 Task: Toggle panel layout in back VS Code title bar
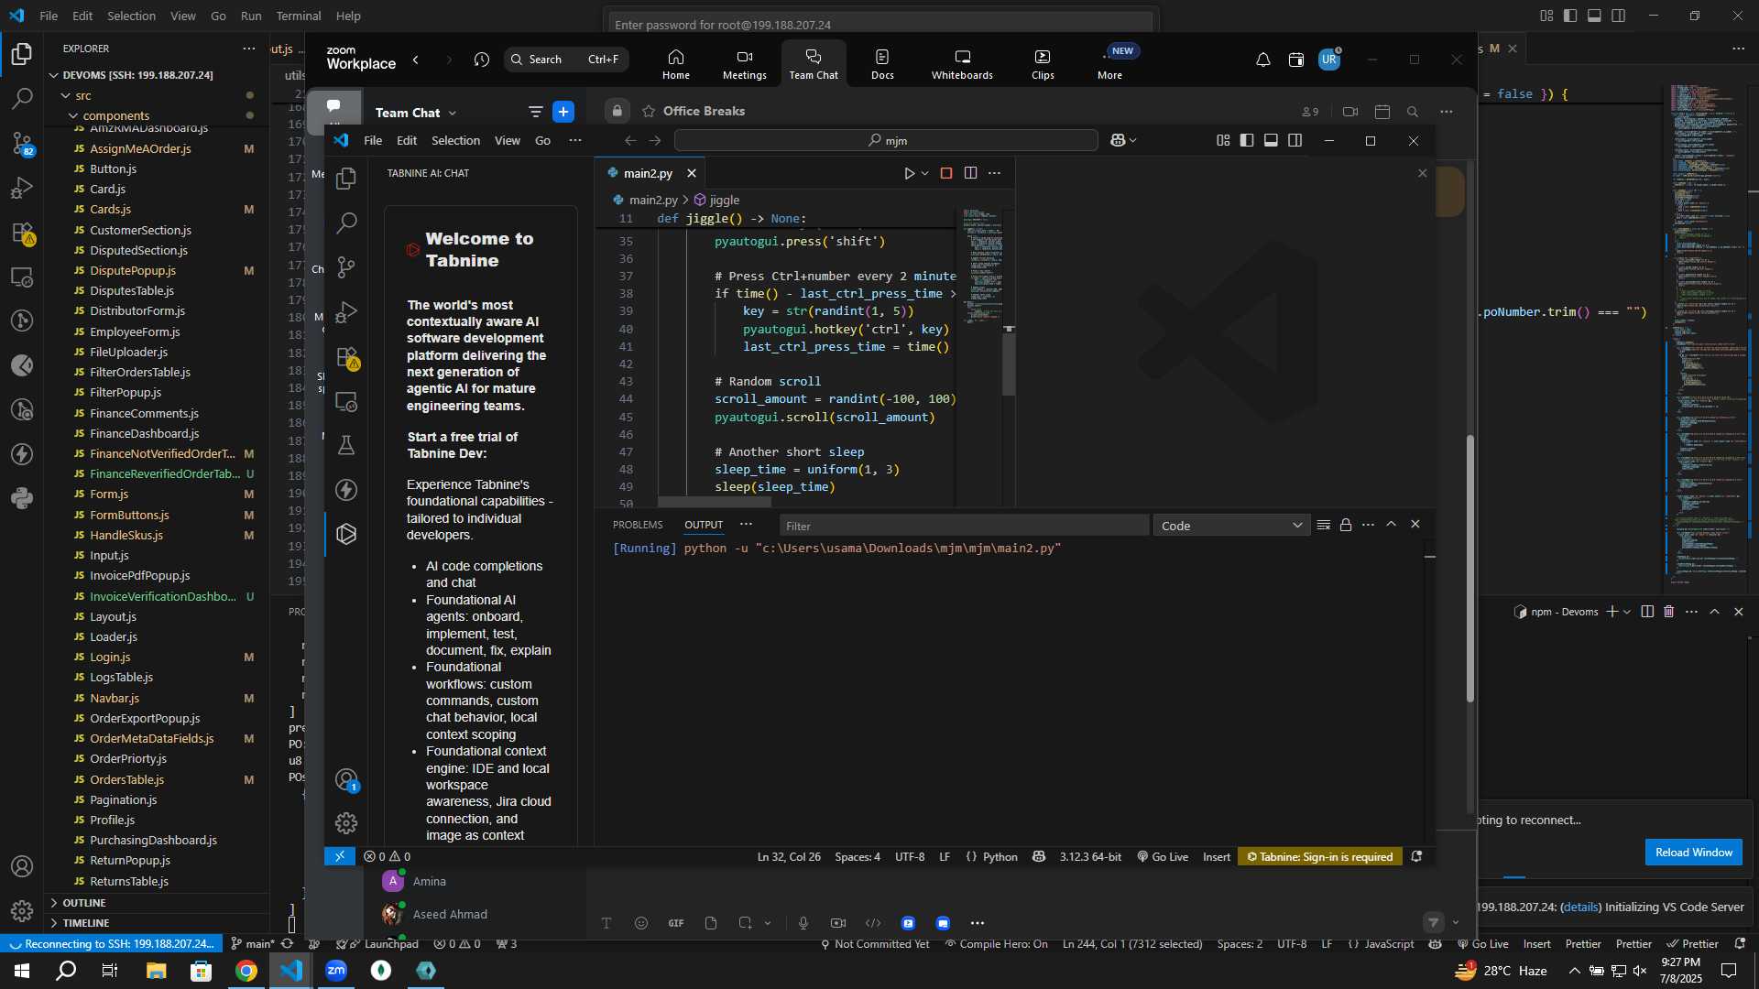tap(1594, 16)
